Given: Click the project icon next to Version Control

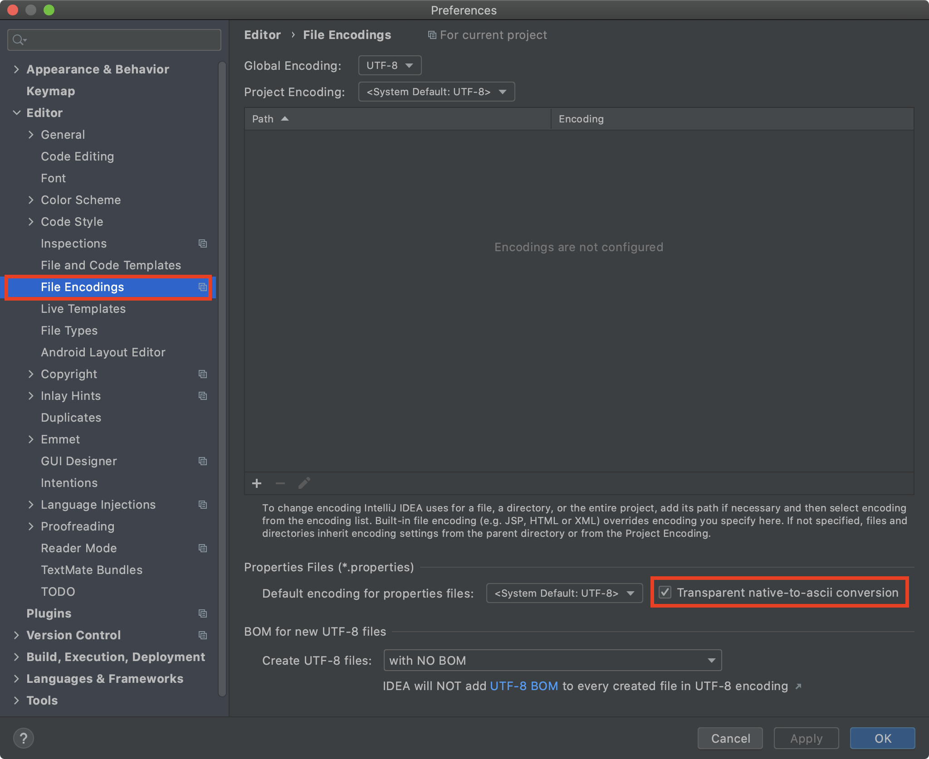Looking at the screenshot, I should tap(203, 635).
